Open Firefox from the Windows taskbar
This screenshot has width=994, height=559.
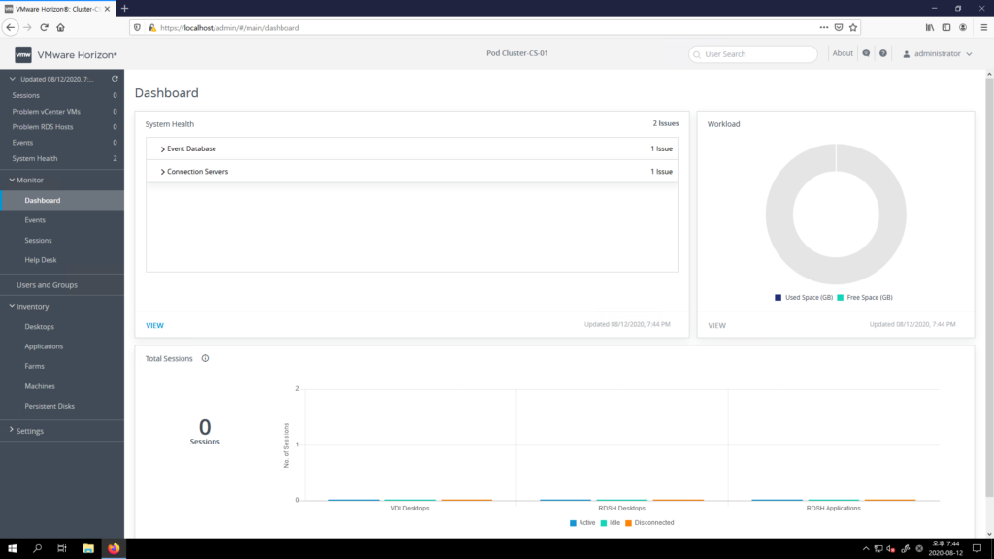tap(114, 548)
